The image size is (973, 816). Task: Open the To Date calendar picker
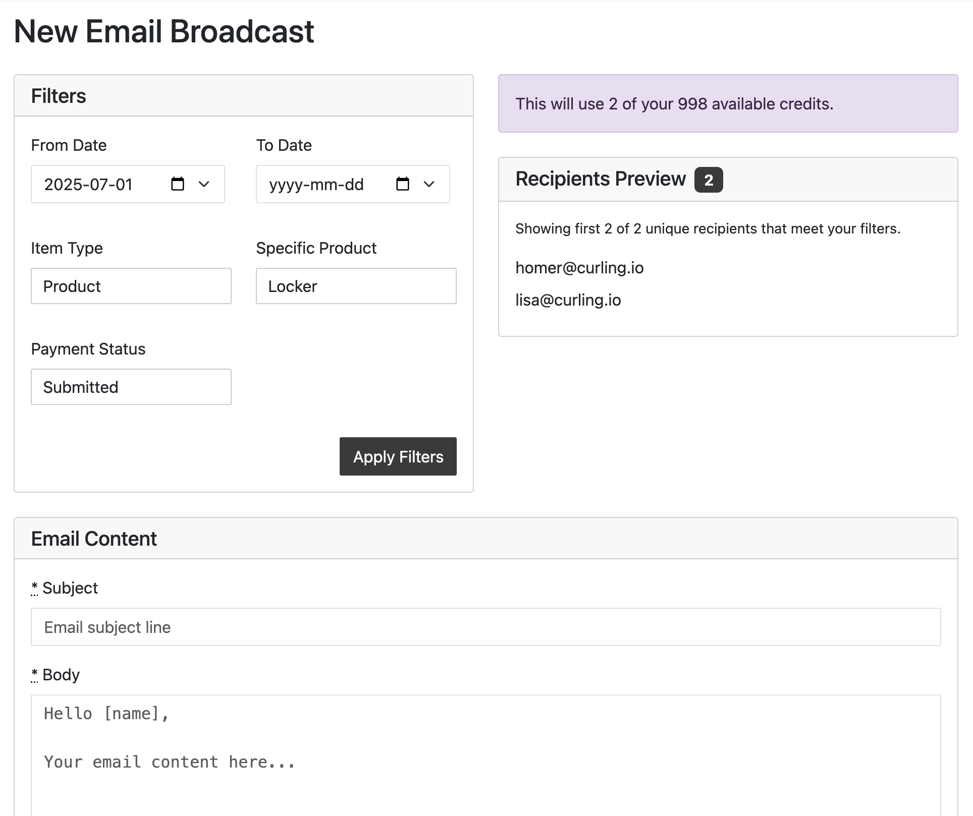402,185
